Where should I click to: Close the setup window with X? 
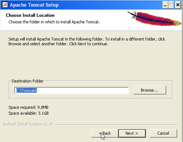coord(178,5)
